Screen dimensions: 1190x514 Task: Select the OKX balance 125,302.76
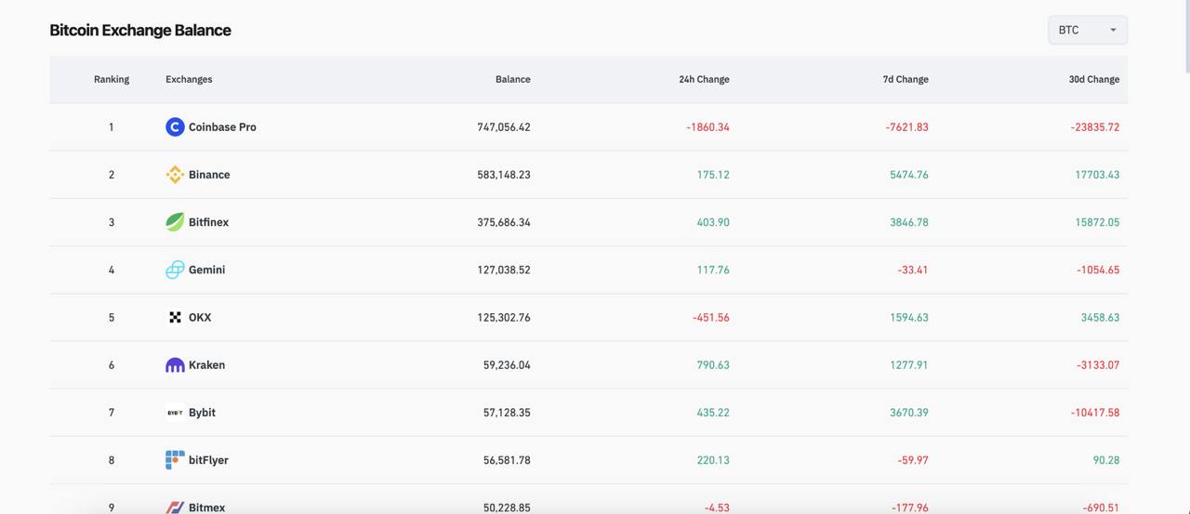click(504, 317)
